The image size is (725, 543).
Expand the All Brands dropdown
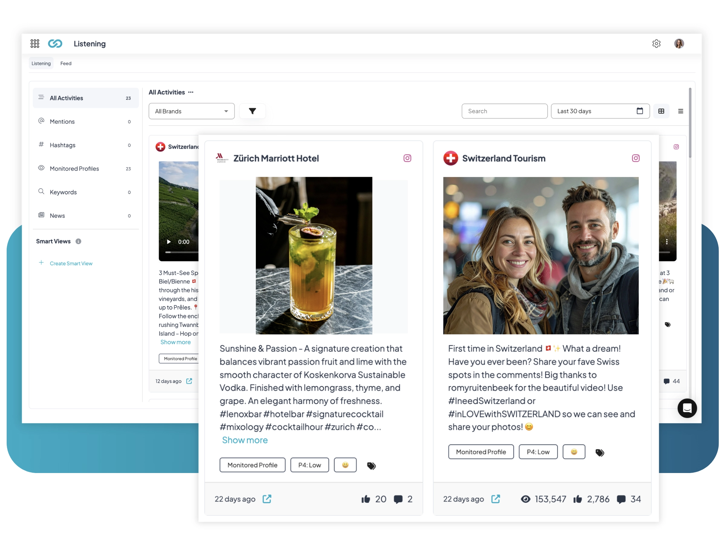(192, 111)
